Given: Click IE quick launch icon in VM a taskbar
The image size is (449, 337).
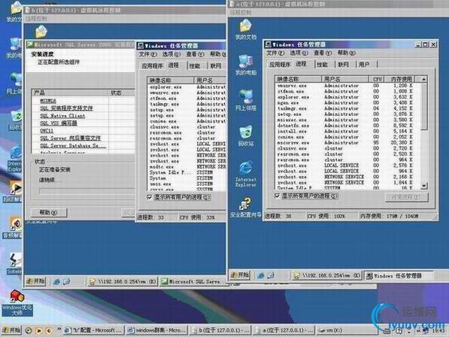Looking at the screenshot, I should [x=261, y=276].
